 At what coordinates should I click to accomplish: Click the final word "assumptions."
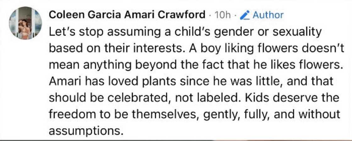click(x=85, y=130)
